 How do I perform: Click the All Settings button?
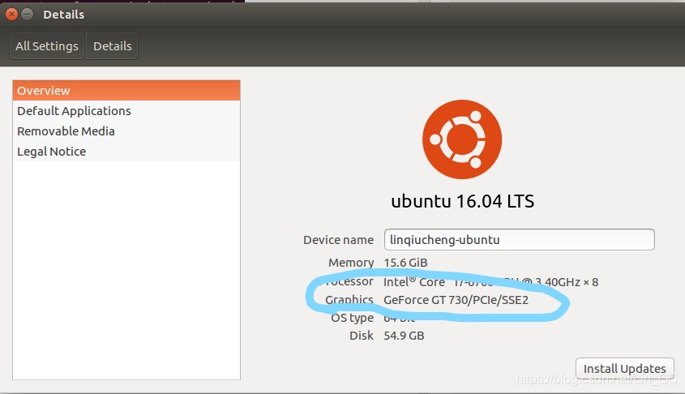47,46
